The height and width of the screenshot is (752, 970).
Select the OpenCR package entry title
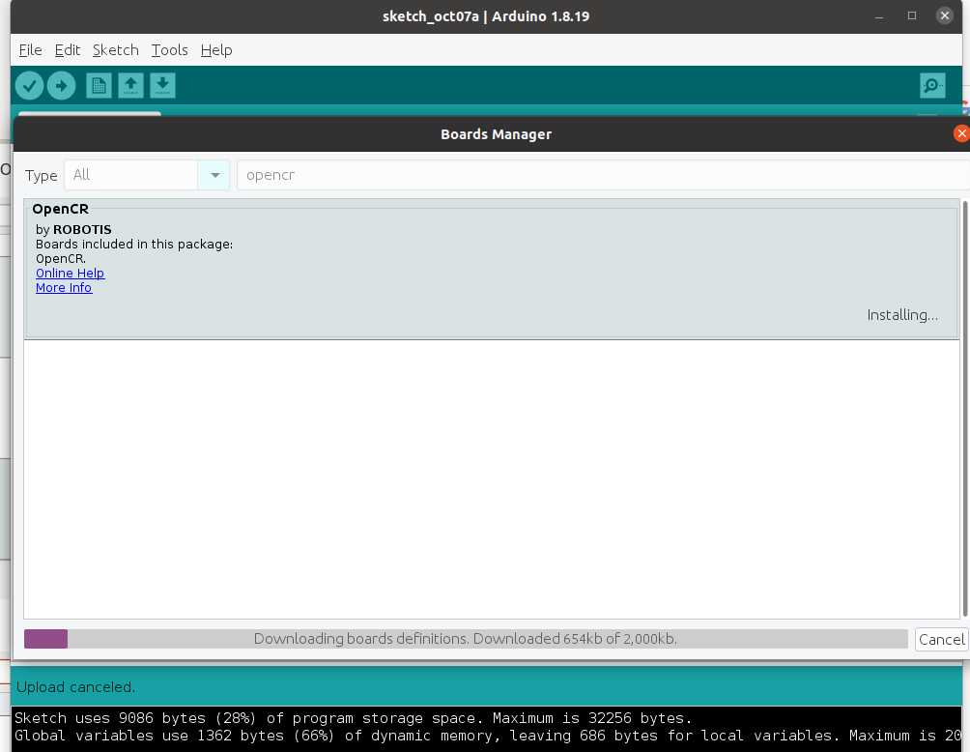coord(61,209)
